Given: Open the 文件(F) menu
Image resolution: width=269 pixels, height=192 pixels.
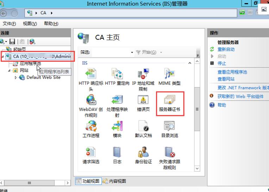Looking at the screenshot, I should (x=10, y=24).
